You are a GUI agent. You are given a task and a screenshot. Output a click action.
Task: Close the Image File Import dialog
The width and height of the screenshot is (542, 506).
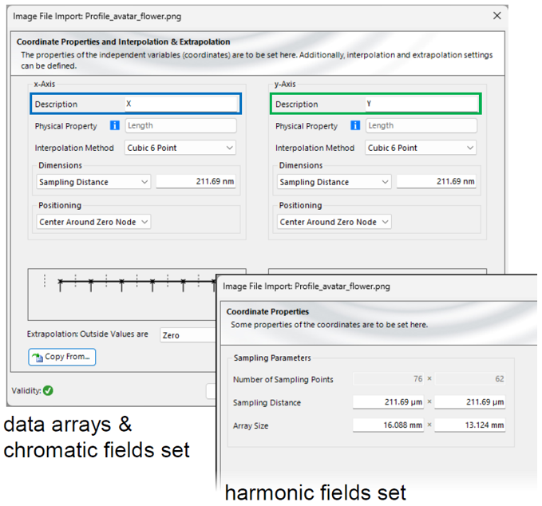(x=497, y=16)
